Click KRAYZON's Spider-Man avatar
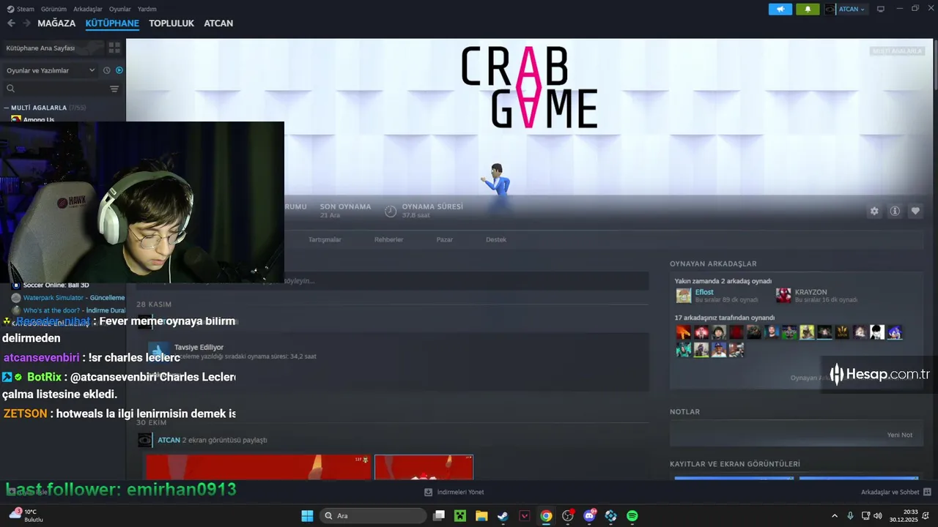Screen dimensions: 938x527 [x=783, y=296]
